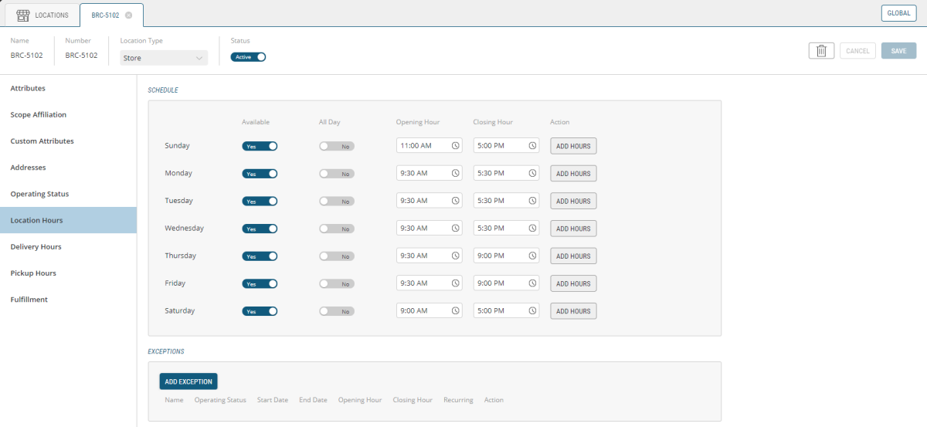Click the Add Exception button
The height and width of the screenshot is (427, 927).
[x=188, y=381]
